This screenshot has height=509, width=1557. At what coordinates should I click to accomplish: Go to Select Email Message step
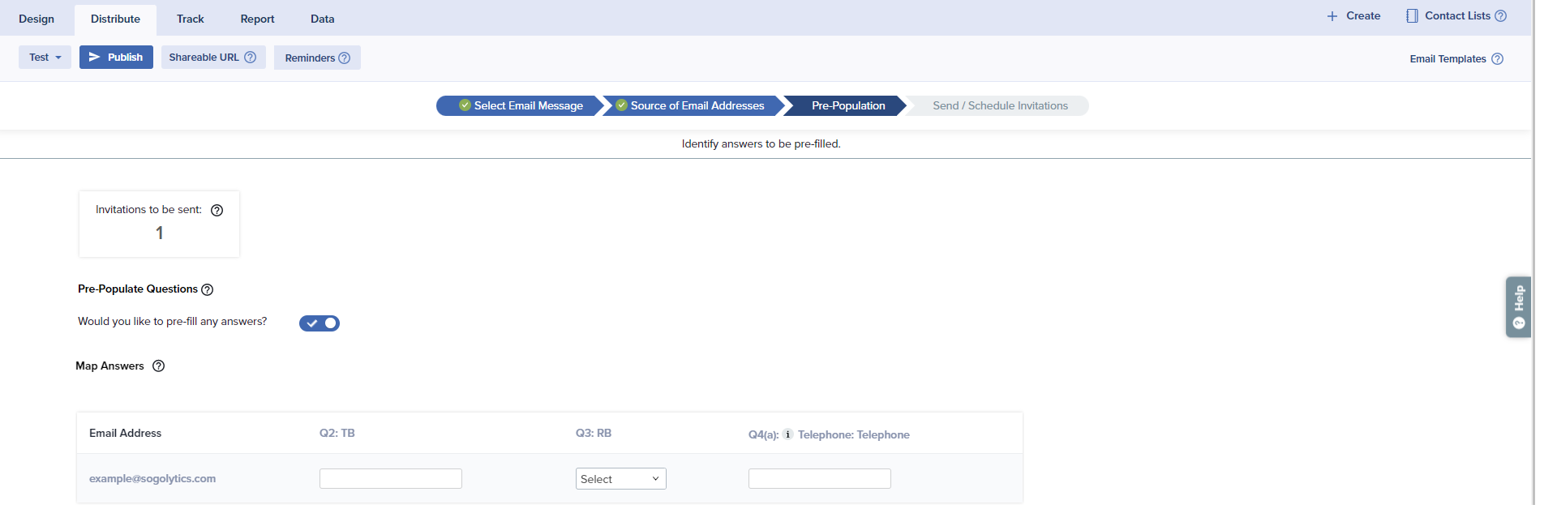pos(521,106)
